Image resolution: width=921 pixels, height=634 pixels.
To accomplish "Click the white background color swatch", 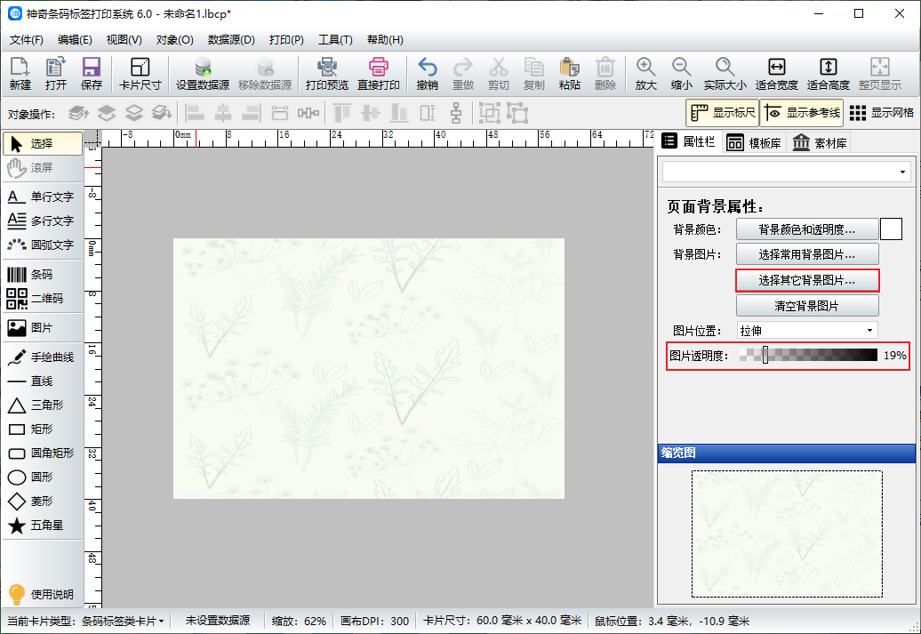I will tap(891, 229).
